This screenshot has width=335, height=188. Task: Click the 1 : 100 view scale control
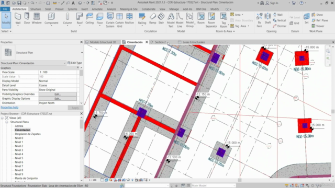(93, 180)
